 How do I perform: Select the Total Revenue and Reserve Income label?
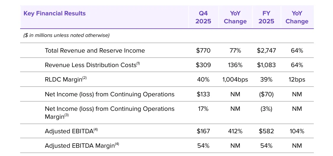coord(95,51)
